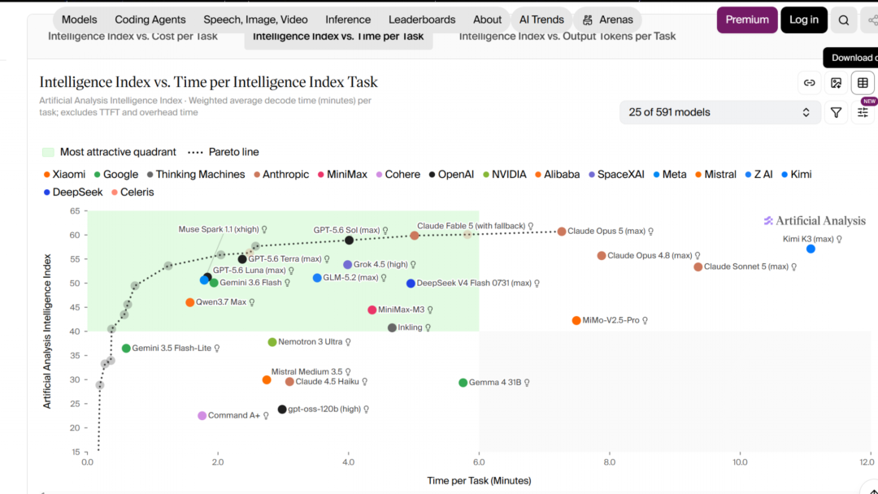Image resolution: width=878 pixels, height=494 pixels.
Task: Toggle Google in the chart legend
Action: (x=116, y=175)
